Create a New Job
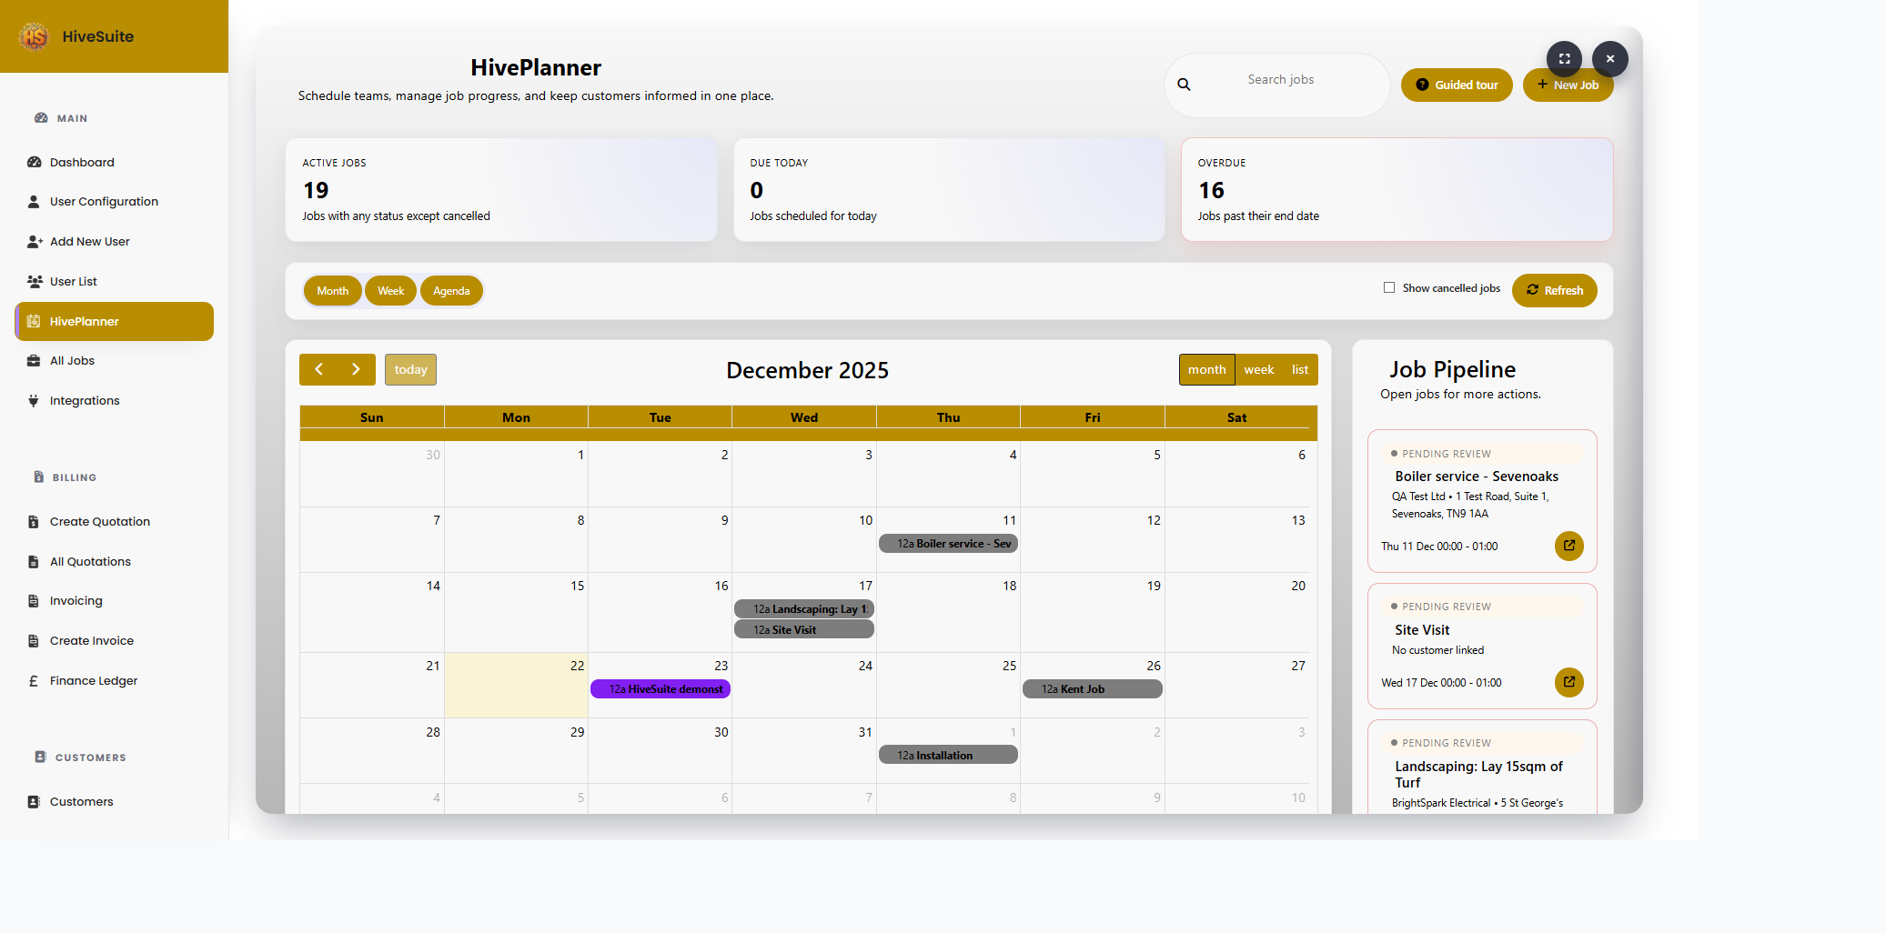Screen dimensions: 1886x933 (1568, 85)
